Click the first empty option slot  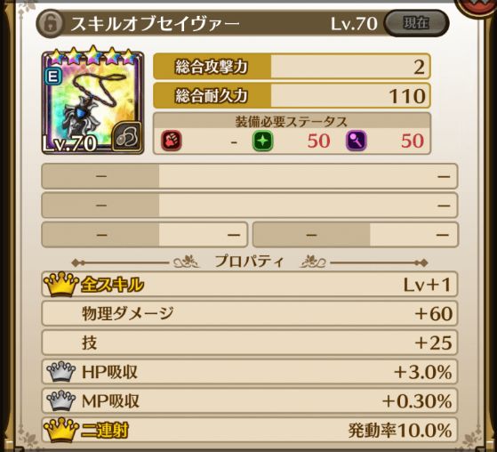tap(250, 176)
